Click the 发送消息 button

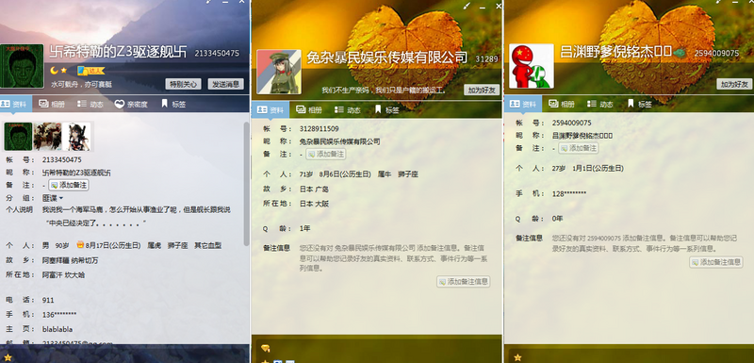pyautogui.click(x=226, y=84)
